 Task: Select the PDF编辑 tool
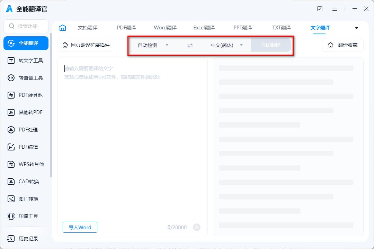click(26, 147)
